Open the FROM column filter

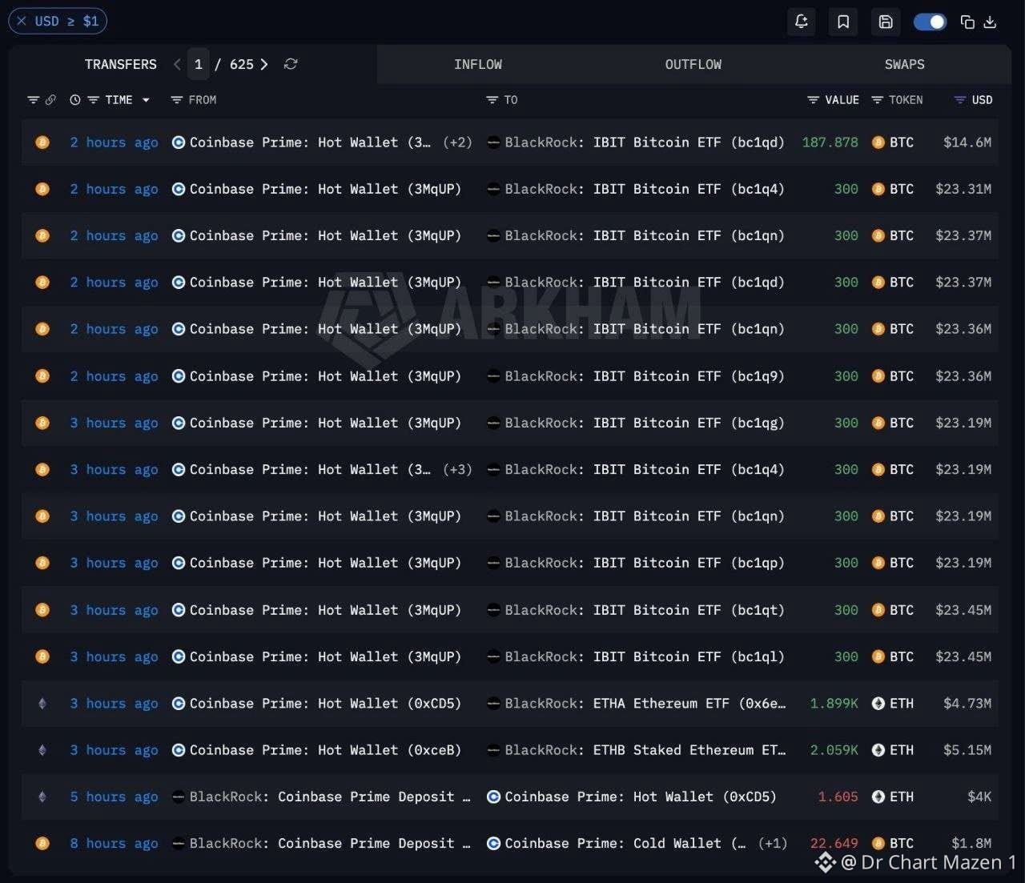(177, 100)
